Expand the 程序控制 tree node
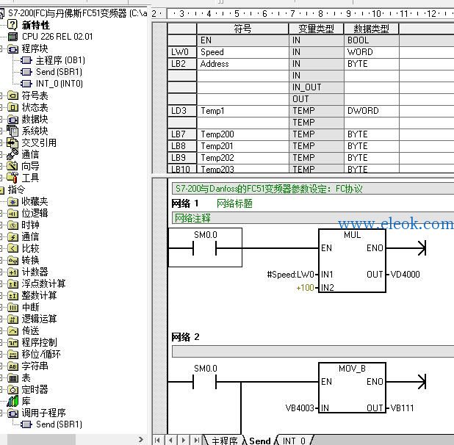The width and height of the screenshot is (454, 445). coord(1,343)
